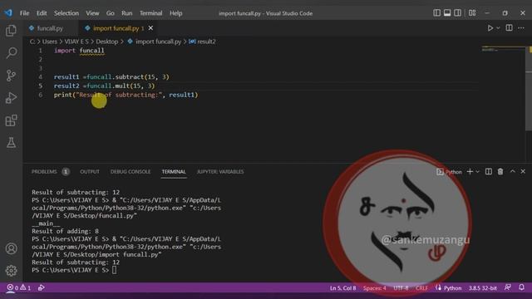Open editor More Actions ellipsis
532x299 pixels.
[521, 28]
